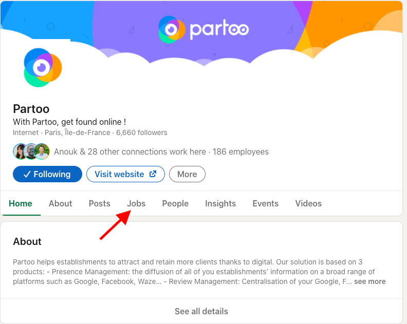407x324 pixels.
Task: Click the '6,660 followers' text
Action: [x=142, y=132]
